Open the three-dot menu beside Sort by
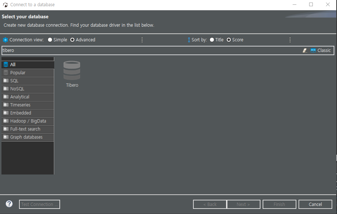The height and width of the screenshot is (214, 337). click(290, 40)
